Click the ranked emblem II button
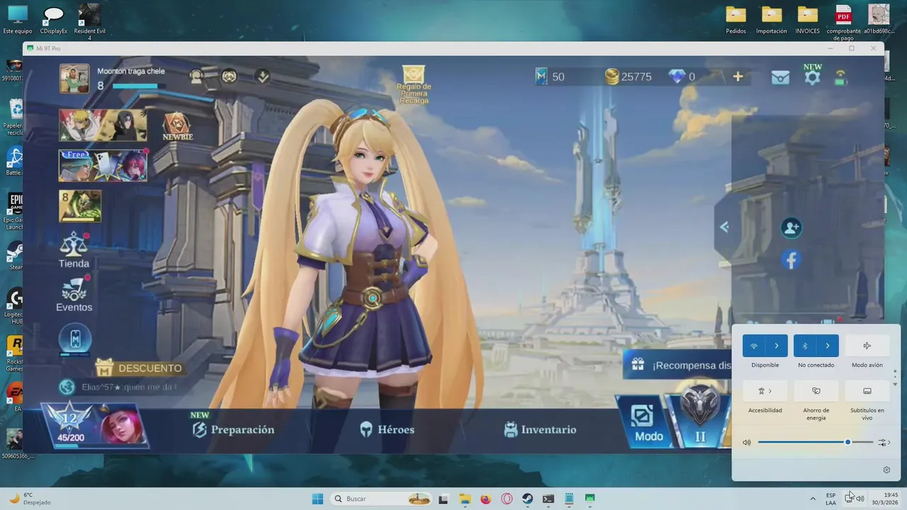Image resolution: width=907 pixels, height=510 pixels. [700, 418]
